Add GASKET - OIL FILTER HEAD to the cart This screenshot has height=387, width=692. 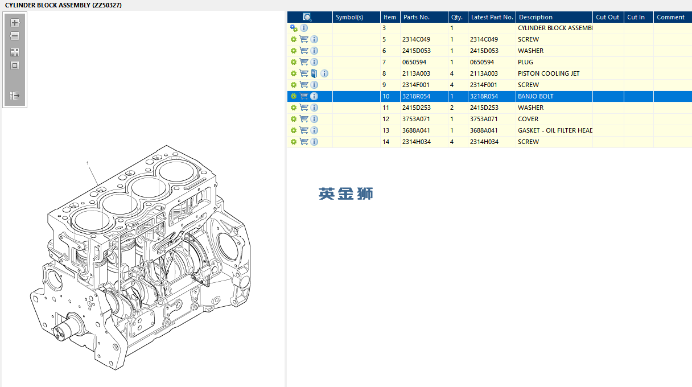click(x=304, y=130)
